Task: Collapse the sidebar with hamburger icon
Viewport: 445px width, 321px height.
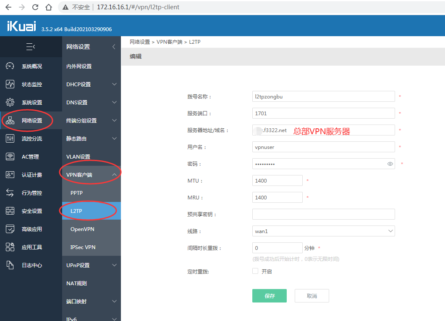Action: (31, 47)
